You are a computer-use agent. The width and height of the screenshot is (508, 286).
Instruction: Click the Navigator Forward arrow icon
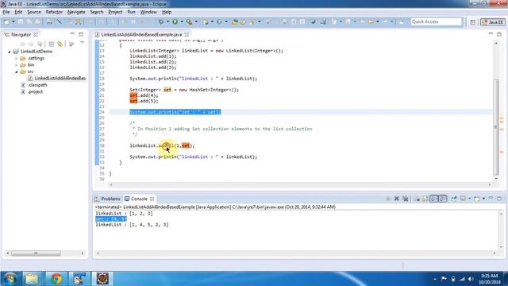click(31, 44)
